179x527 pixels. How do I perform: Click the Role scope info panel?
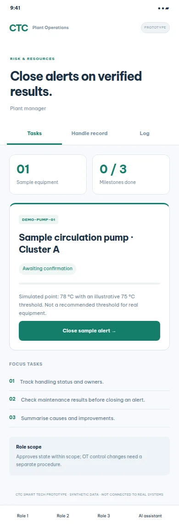89,456
